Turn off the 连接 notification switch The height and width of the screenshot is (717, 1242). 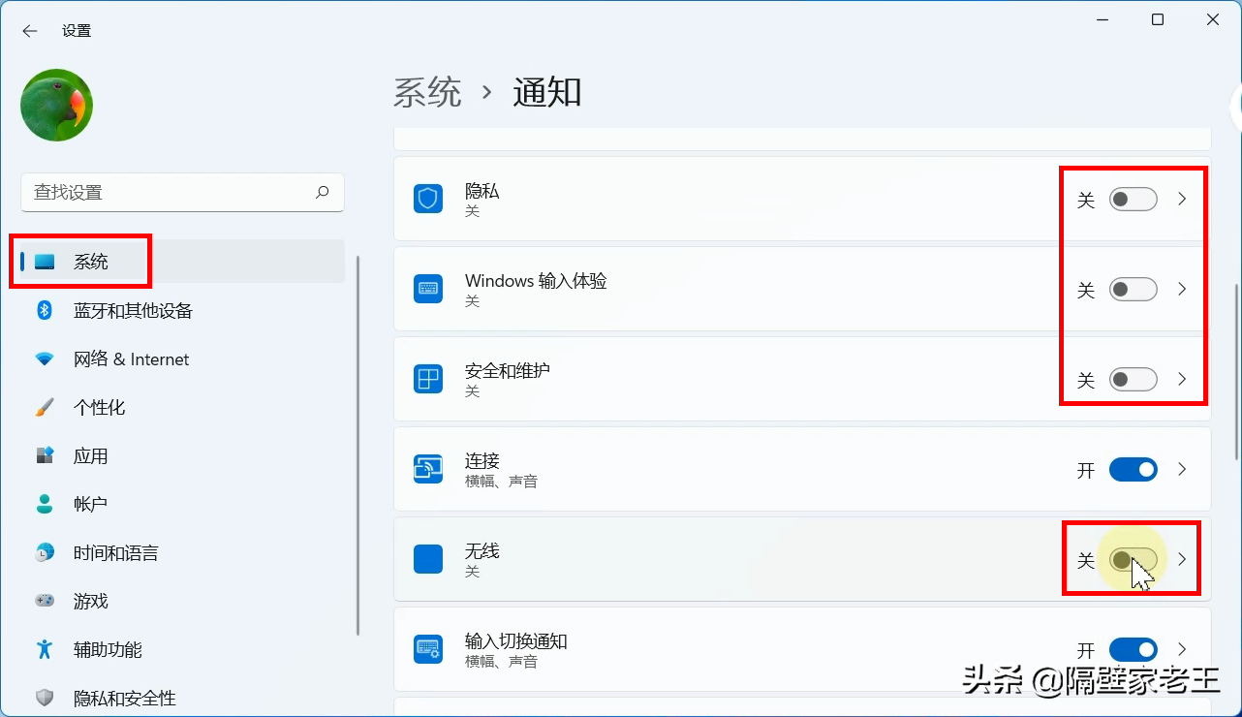click(x=1133, y=469)
